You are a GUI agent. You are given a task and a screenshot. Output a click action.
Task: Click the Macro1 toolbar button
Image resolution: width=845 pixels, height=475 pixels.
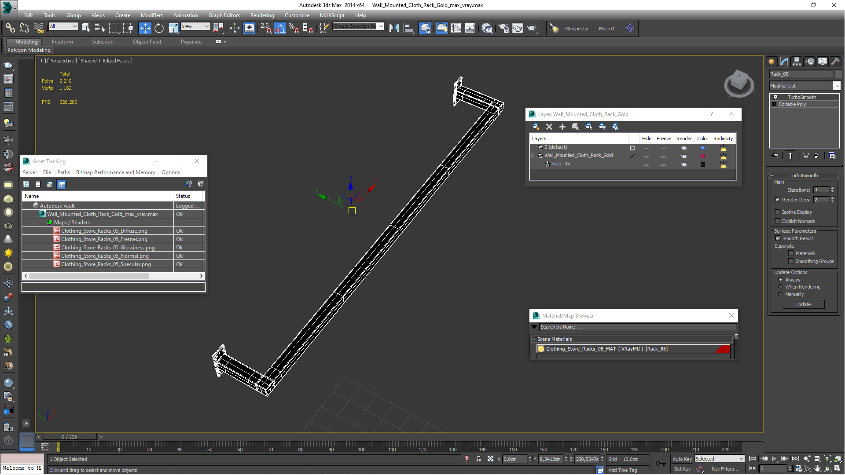(x=606, y=29)
